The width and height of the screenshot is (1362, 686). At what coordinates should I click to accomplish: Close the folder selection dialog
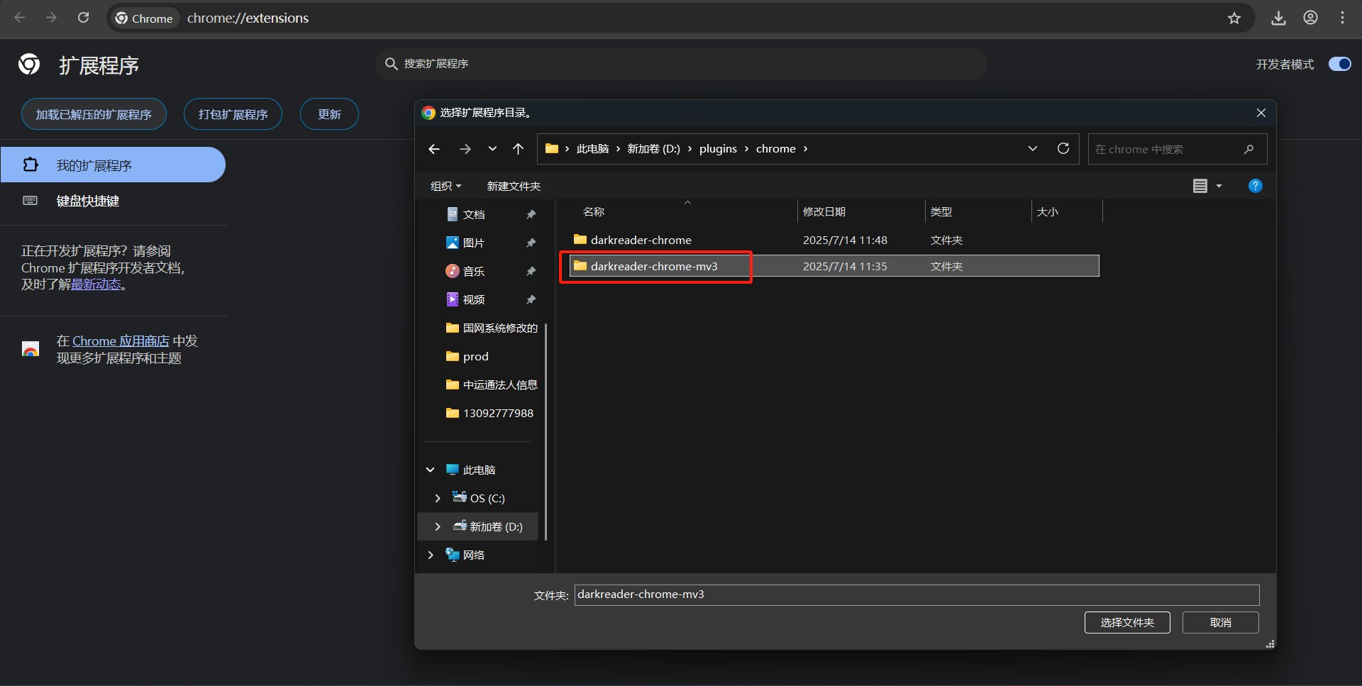[x=1261, y=113]
